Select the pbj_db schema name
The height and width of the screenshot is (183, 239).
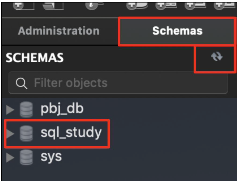point(62,109)
